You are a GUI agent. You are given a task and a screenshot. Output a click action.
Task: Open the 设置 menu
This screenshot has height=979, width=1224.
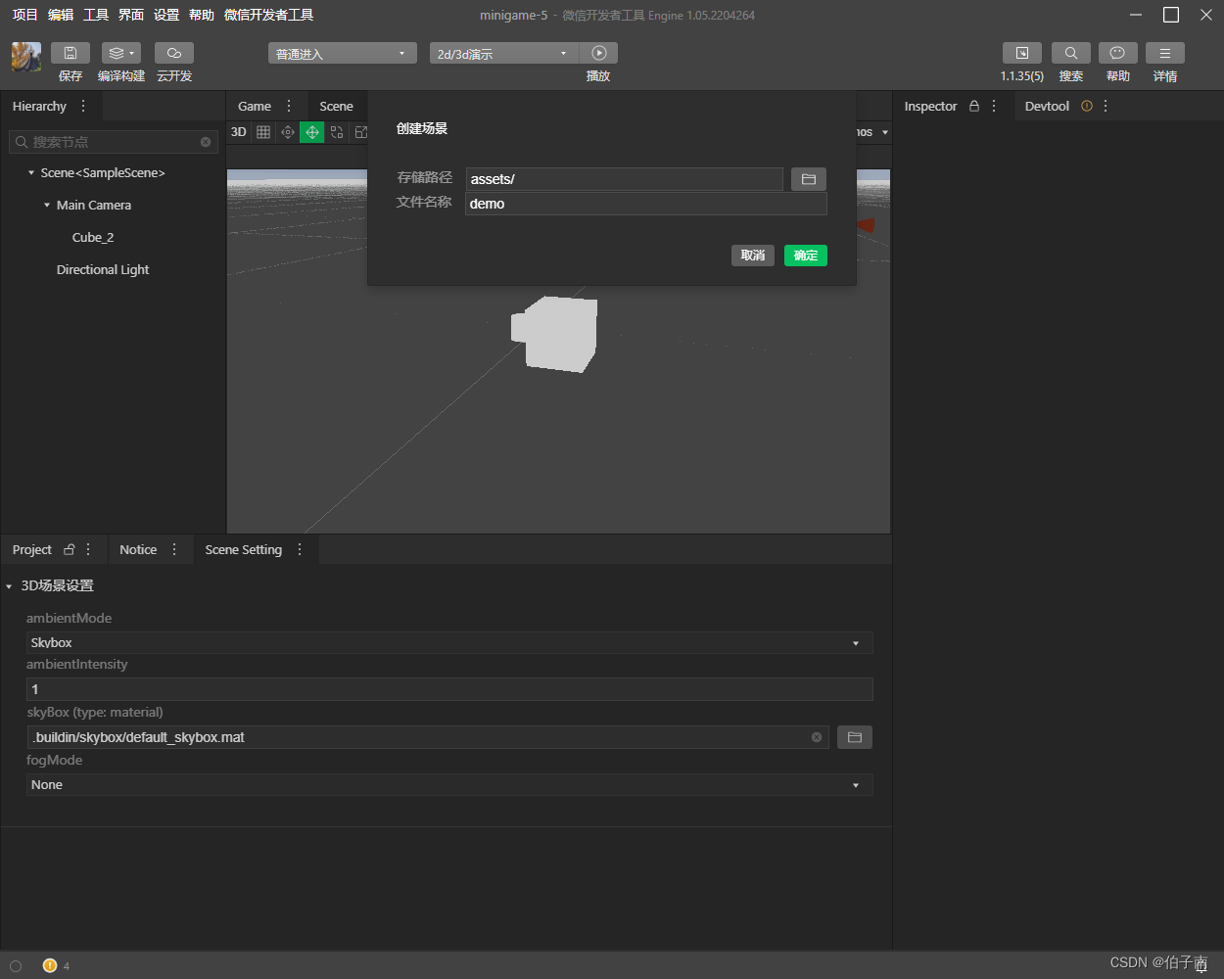point(166,15)
